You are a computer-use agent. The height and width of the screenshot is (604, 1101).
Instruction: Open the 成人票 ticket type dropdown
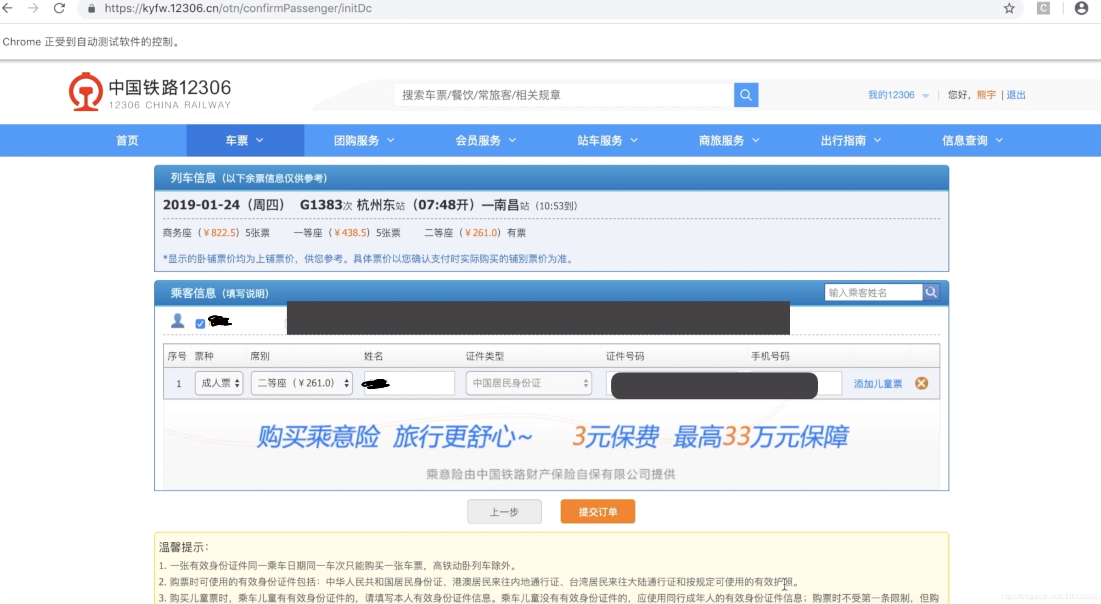click(x=219, y=383)
